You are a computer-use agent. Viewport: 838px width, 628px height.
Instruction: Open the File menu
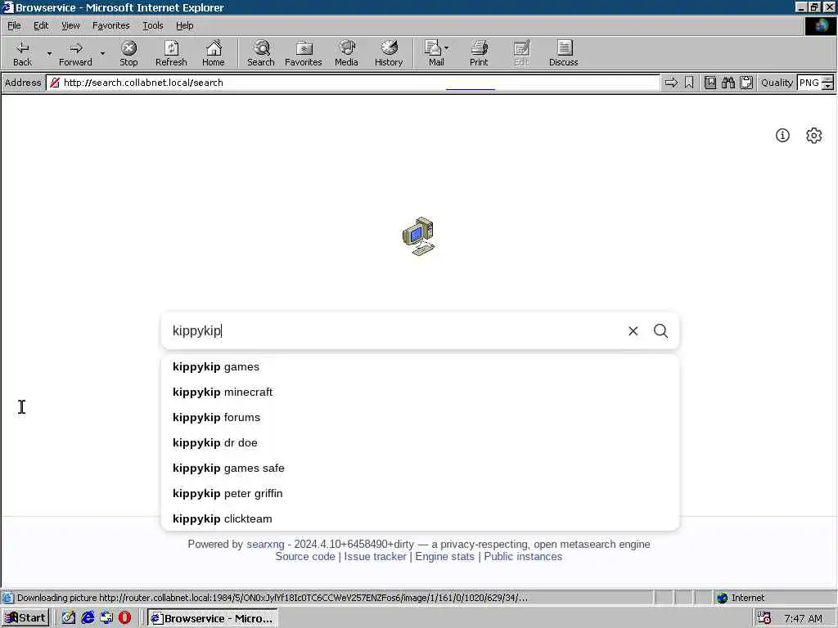coord(14,25)
